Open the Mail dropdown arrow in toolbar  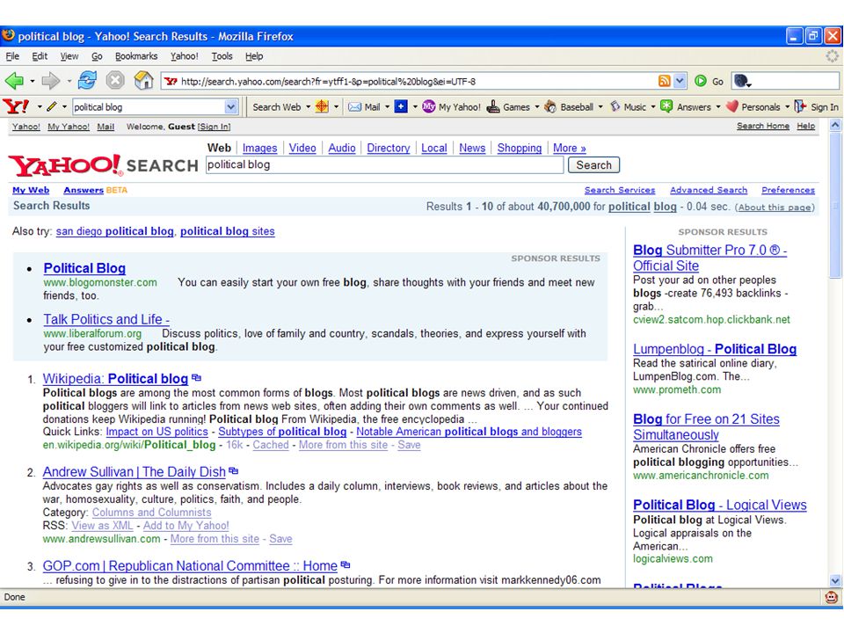(387, 107)
